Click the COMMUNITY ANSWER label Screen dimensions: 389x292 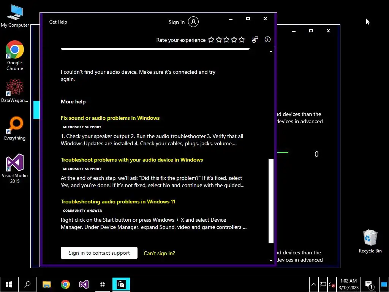point(82,211)
